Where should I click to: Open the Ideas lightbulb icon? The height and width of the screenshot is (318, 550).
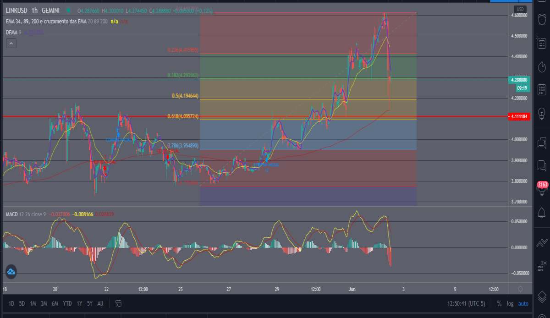[x=543, y=113]
